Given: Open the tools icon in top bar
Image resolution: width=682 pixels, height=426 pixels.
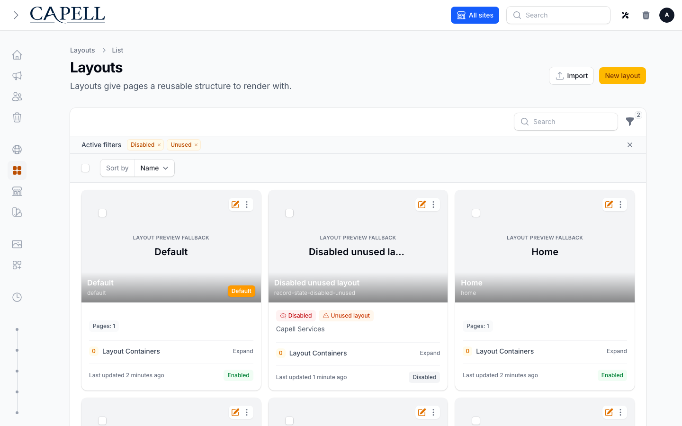Looking at the screenshot, I should coord(625,15).
